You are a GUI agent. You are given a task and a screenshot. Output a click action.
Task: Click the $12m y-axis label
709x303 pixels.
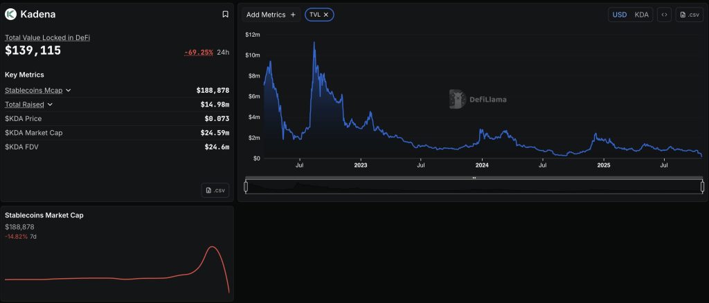tap(252, 35)
